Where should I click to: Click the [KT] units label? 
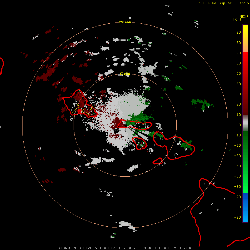(237, 19)
